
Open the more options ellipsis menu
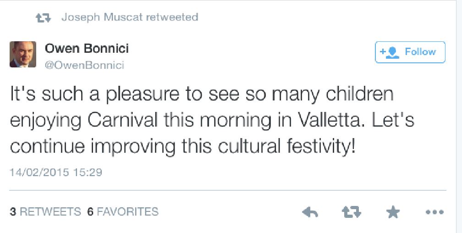434,212
